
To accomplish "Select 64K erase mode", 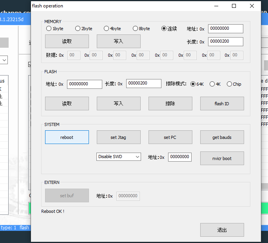I will click(197, 84).
